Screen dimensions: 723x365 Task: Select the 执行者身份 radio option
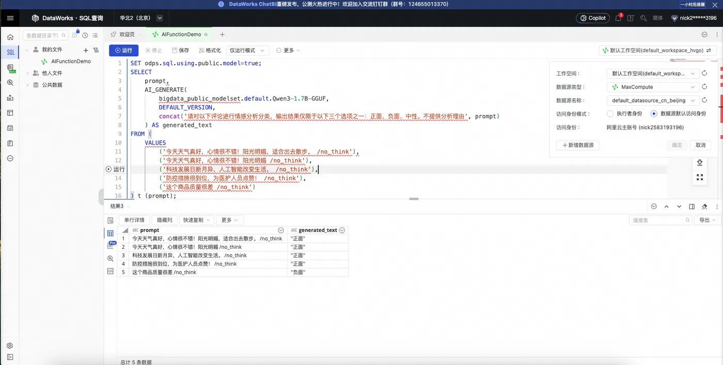(x=610, y=114)
